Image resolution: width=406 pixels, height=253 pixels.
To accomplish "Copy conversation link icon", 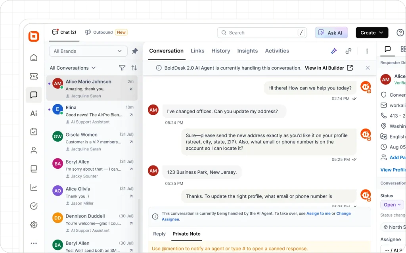I will 348,51.
